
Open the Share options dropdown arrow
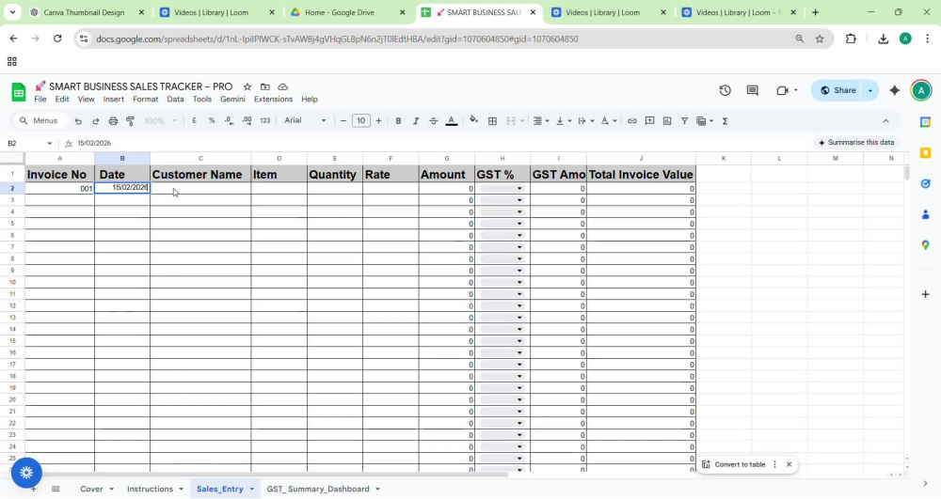[870, 90]
